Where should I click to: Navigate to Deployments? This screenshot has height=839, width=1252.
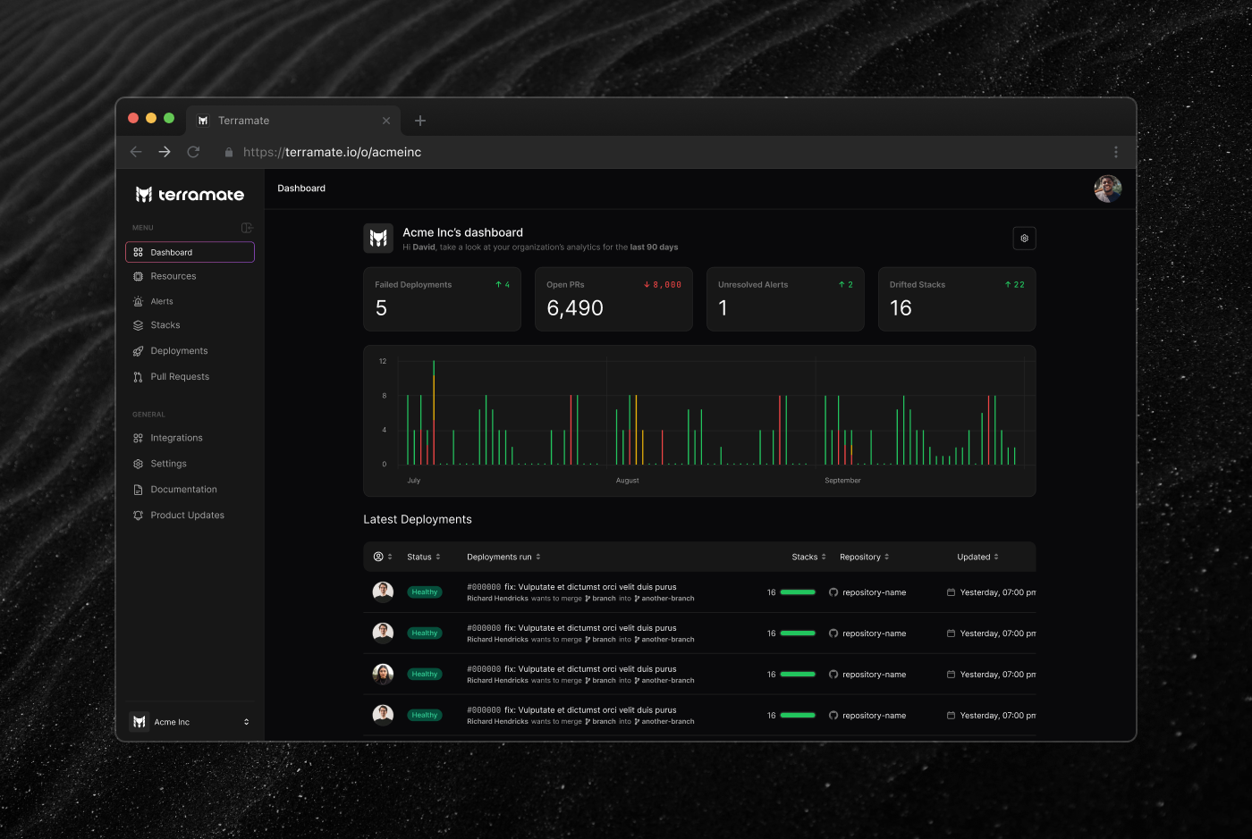pyautogui.click(x=179, y=351)
